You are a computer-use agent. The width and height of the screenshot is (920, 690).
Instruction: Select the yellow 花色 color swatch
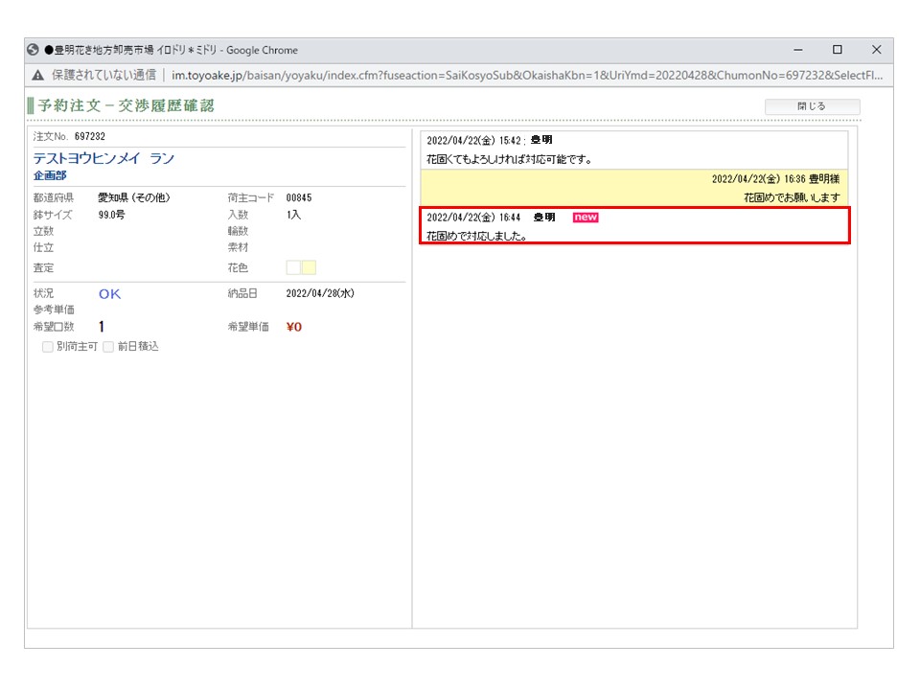click(309, 267)
